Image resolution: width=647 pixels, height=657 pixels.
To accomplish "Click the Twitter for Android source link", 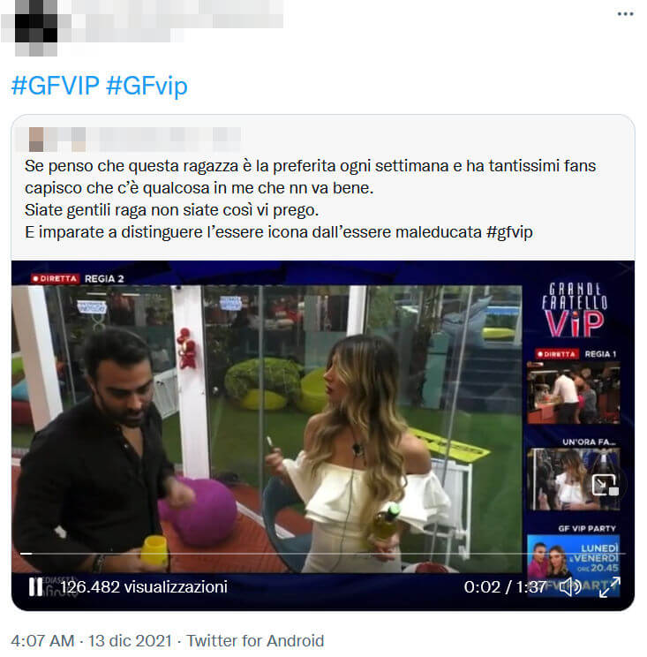I will coord(255,640).
